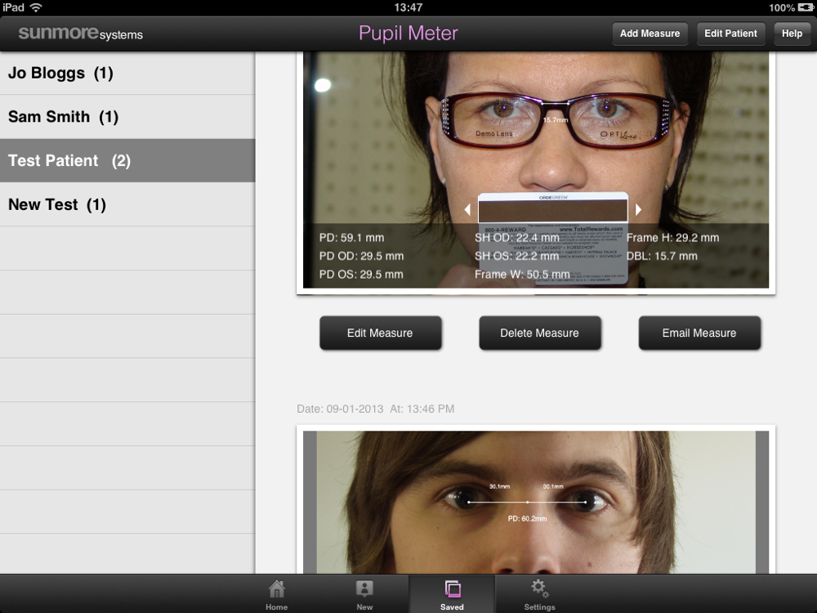Open Settings gear icon
The height and width of the screenshot is (613, 817).
click(539, 590)
